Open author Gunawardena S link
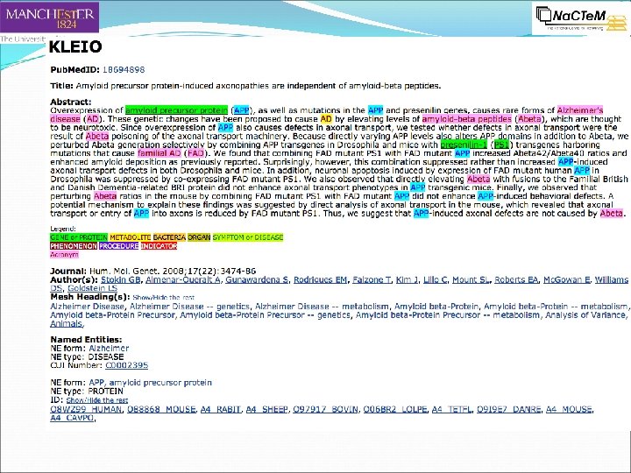Viewport: 631px width, 473px height. click(x=257, y=279)
